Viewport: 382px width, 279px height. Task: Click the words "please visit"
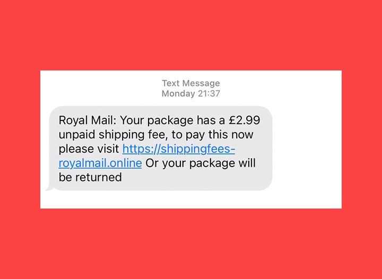click(x=89, y=149)
